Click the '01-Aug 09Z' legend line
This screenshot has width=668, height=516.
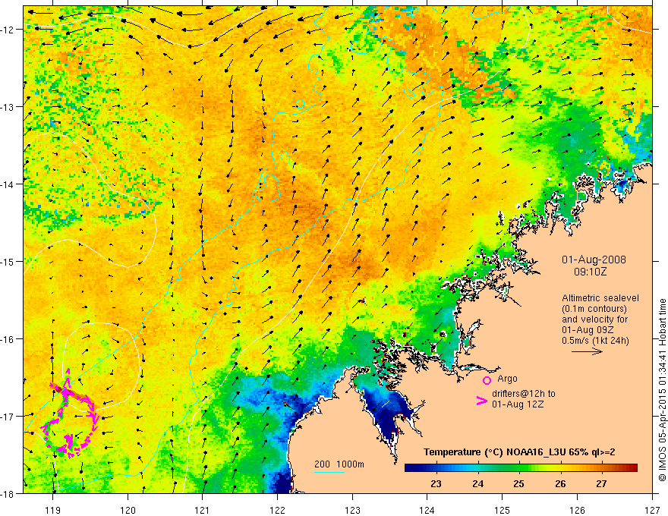point(588,330)
